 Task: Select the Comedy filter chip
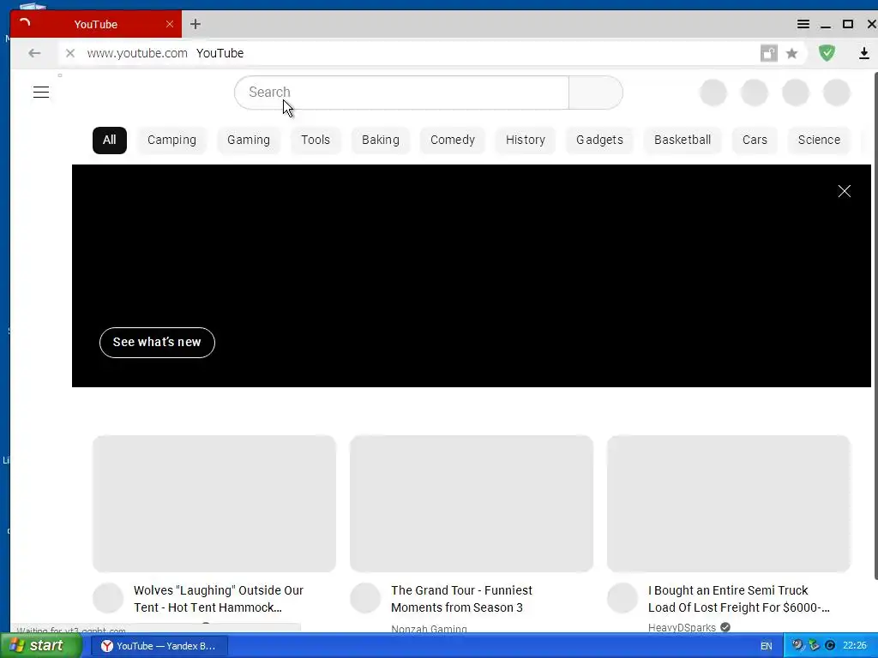coord(453,140)
